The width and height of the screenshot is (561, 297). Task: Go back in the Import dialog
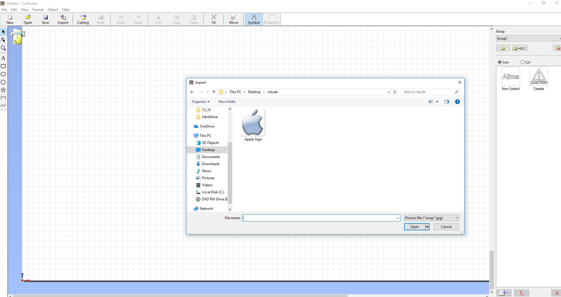tap(192, 92)
